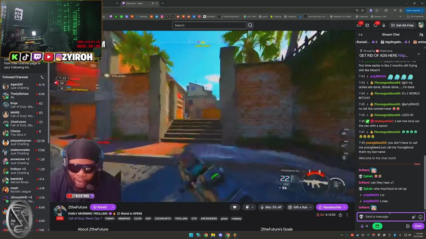Mute the ZtheFuture Twitch tab audio
The image size is (426, 239).
[x=153, y=3]
